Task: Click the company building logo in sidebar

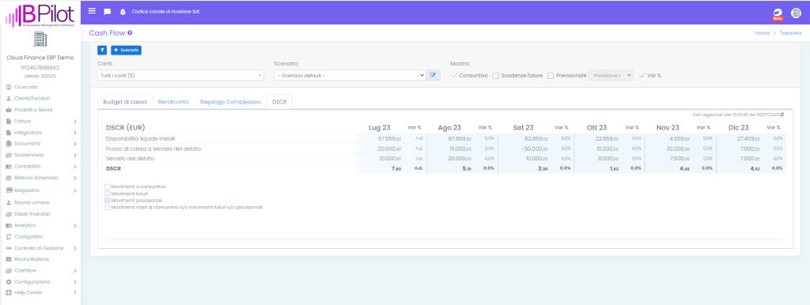Action: point(40,40)
